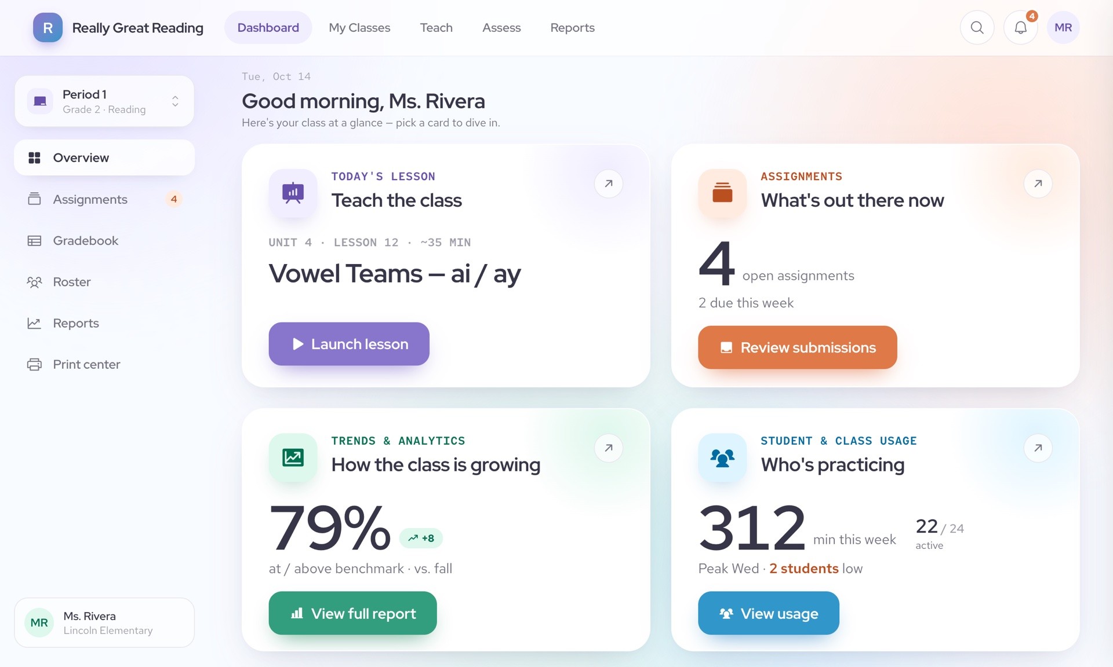
Task: Click the "22 / 24 active" stat
Action: click(x=940, y=533)
